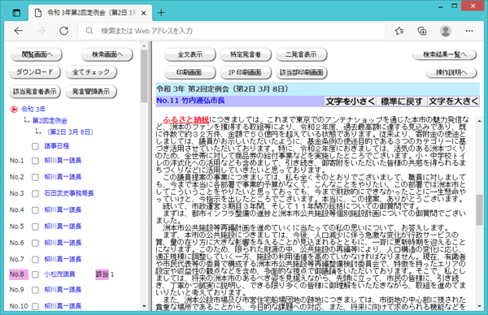Open the (第2日 3月 8日) tree link

70,132
